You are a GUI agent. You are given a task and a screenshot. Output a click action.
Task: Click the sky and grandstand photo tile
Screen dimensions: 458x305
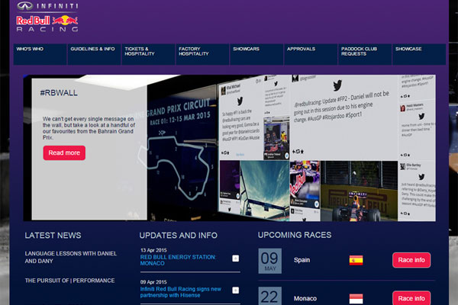265,190
